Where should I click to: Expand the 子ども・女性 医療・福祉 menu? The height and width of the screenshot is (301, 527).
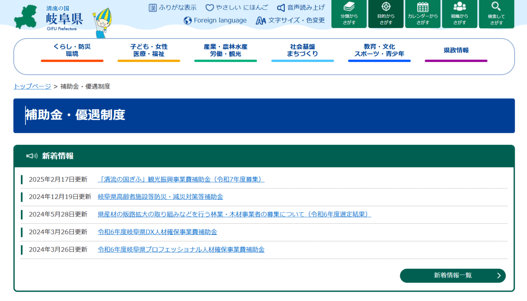[149, 52]
